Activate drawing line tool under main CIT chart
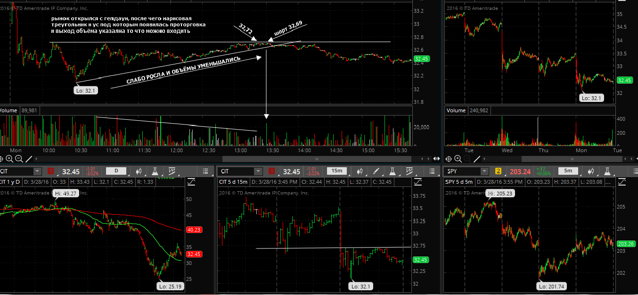The width and height of the screenshot is (638, 295). pos(29,159)
